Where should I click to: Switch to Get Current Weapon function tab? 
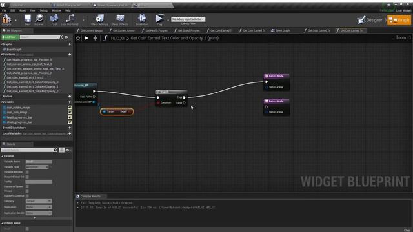point(90,30)
